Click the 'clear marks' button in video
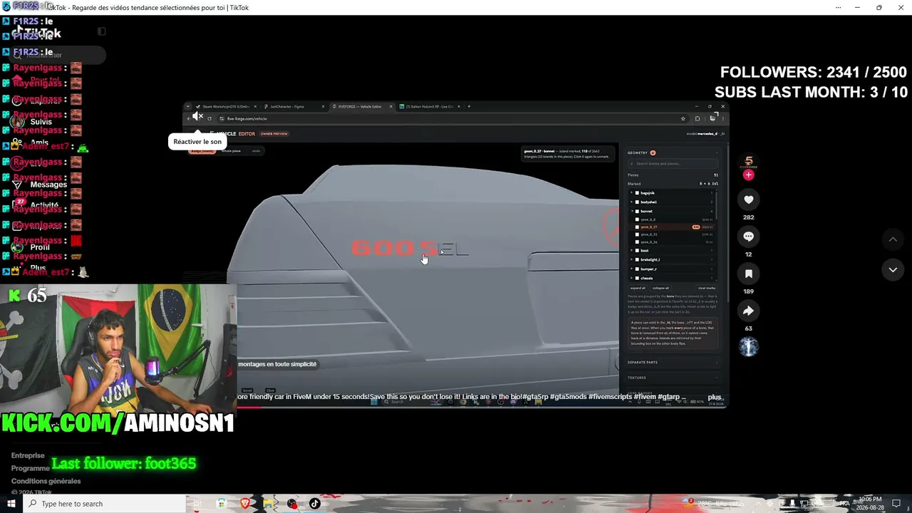 point(707,288)
